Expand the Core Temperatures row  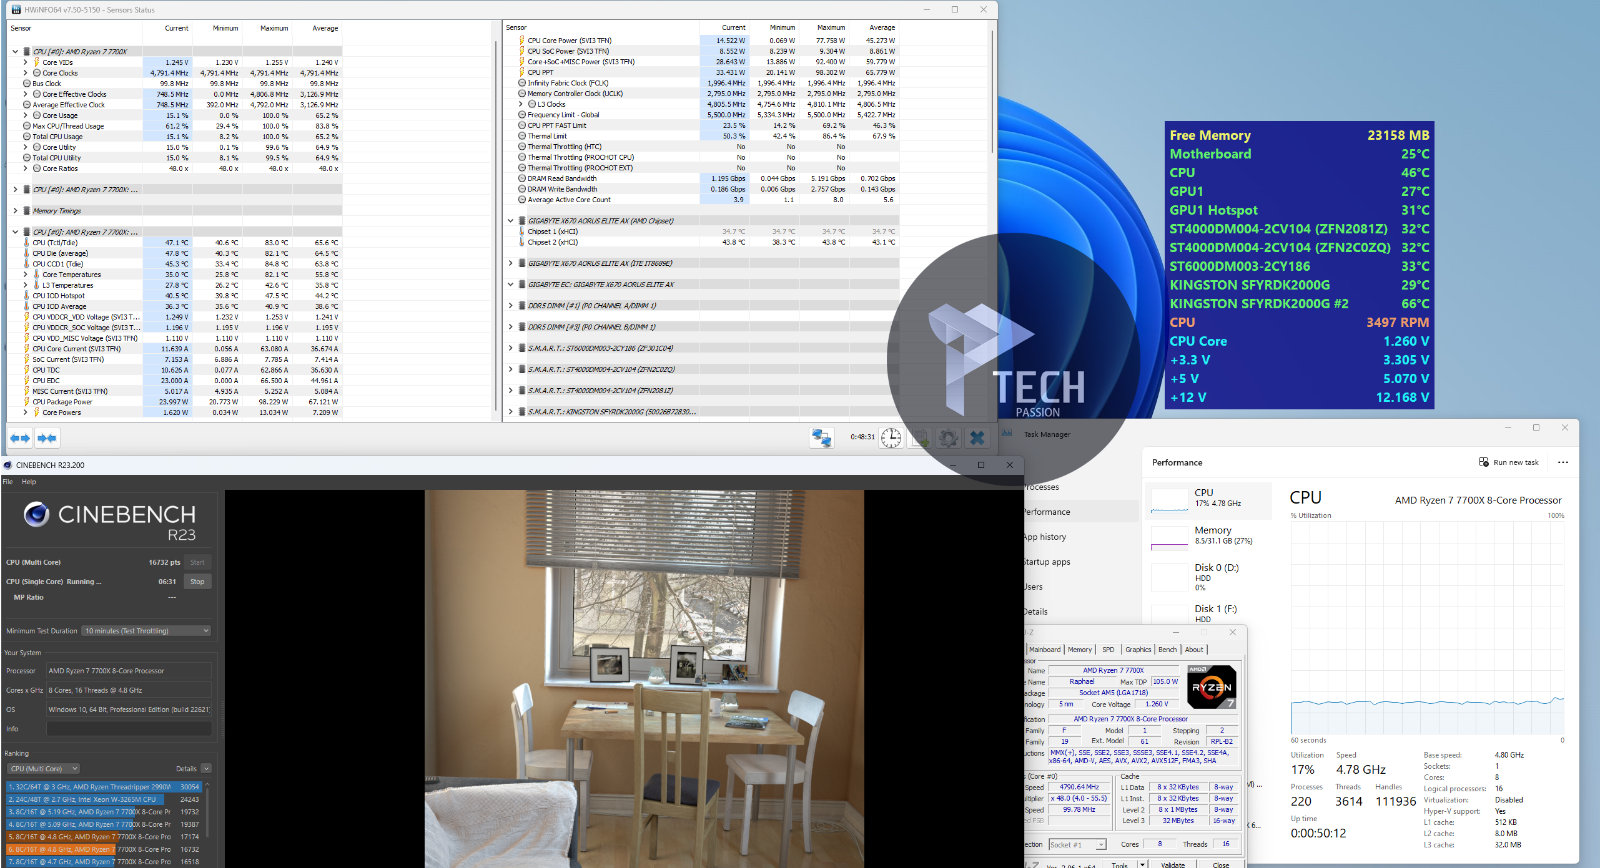pyautogui.click(x=25, y=275)
